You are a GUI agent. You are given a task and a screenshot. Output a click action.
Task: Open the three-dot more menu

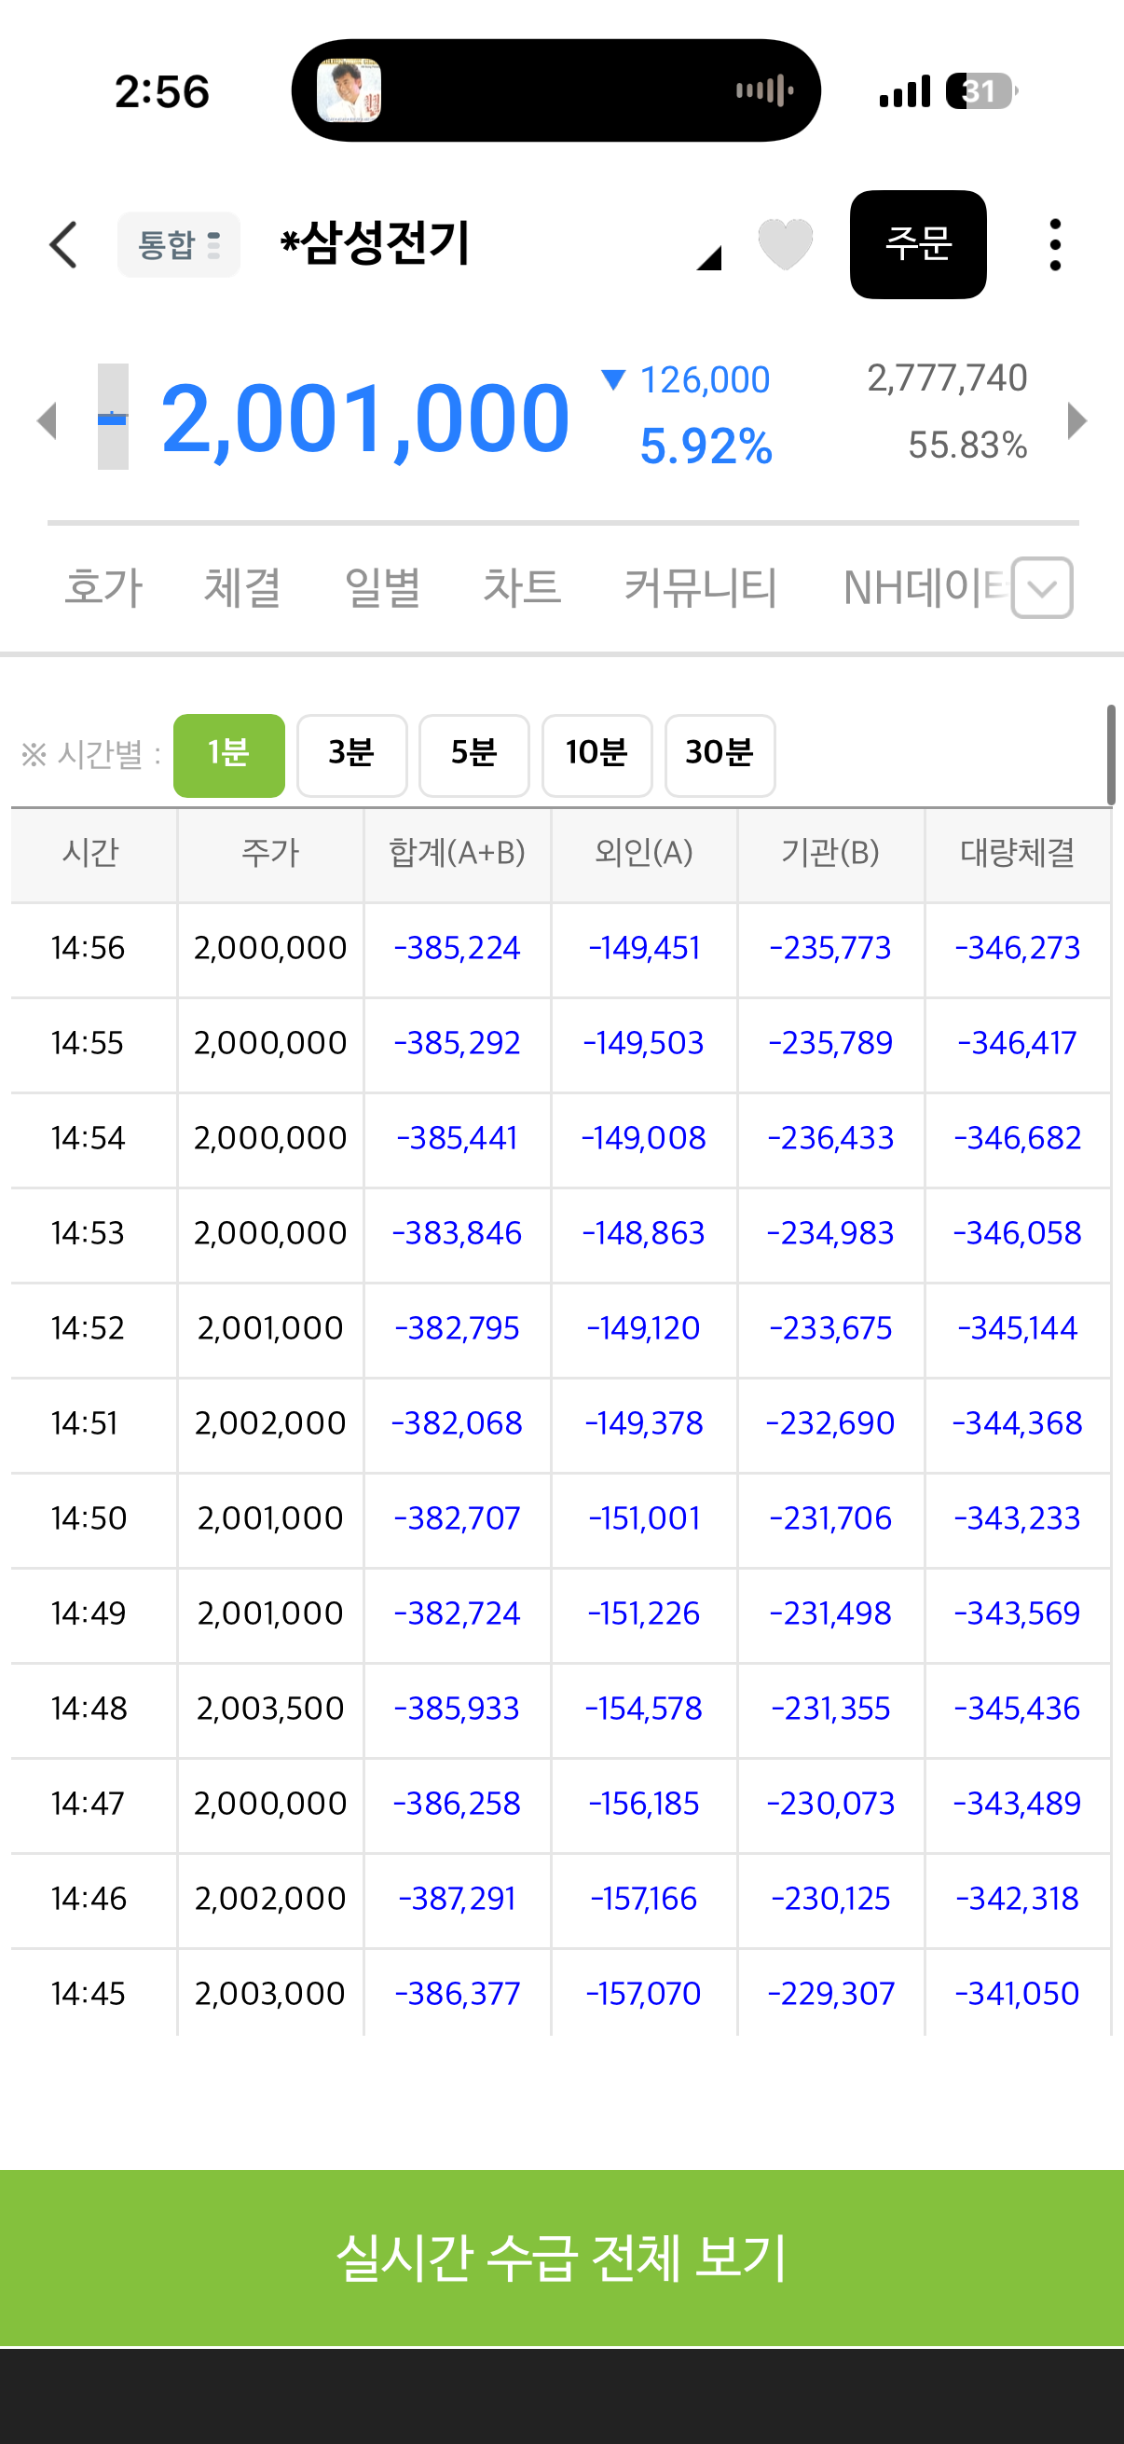point(1055,245)
